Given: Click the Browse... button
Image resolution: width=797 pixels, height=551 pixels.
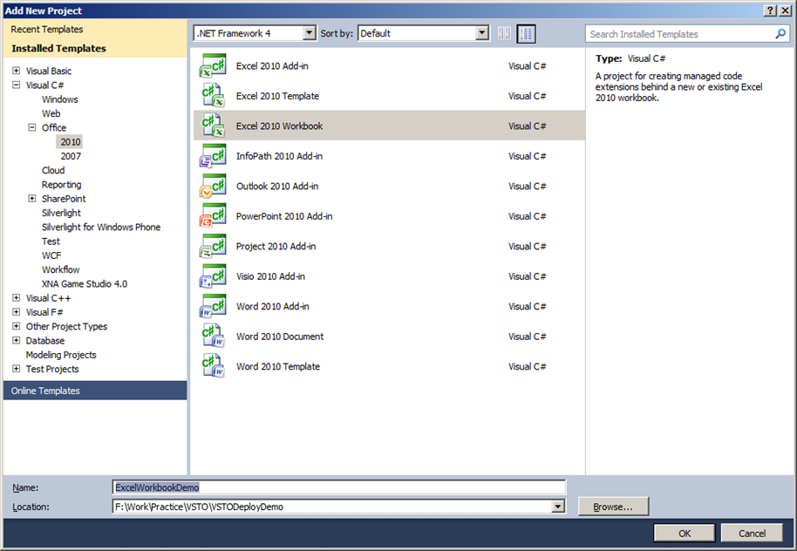Looking at the screenshot, I should point(613,507).
